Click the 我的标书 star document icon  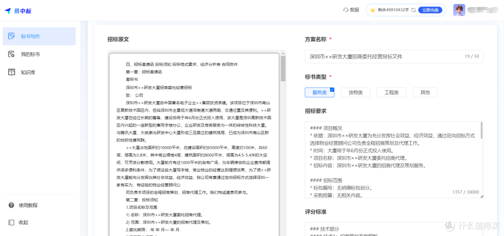tap(12, 54)
